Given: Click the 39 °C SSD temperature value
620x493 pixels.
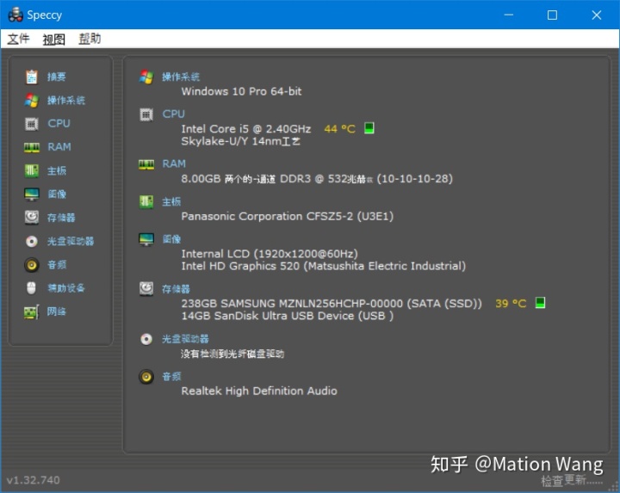Looking at the screenshot, I should 511,304.
